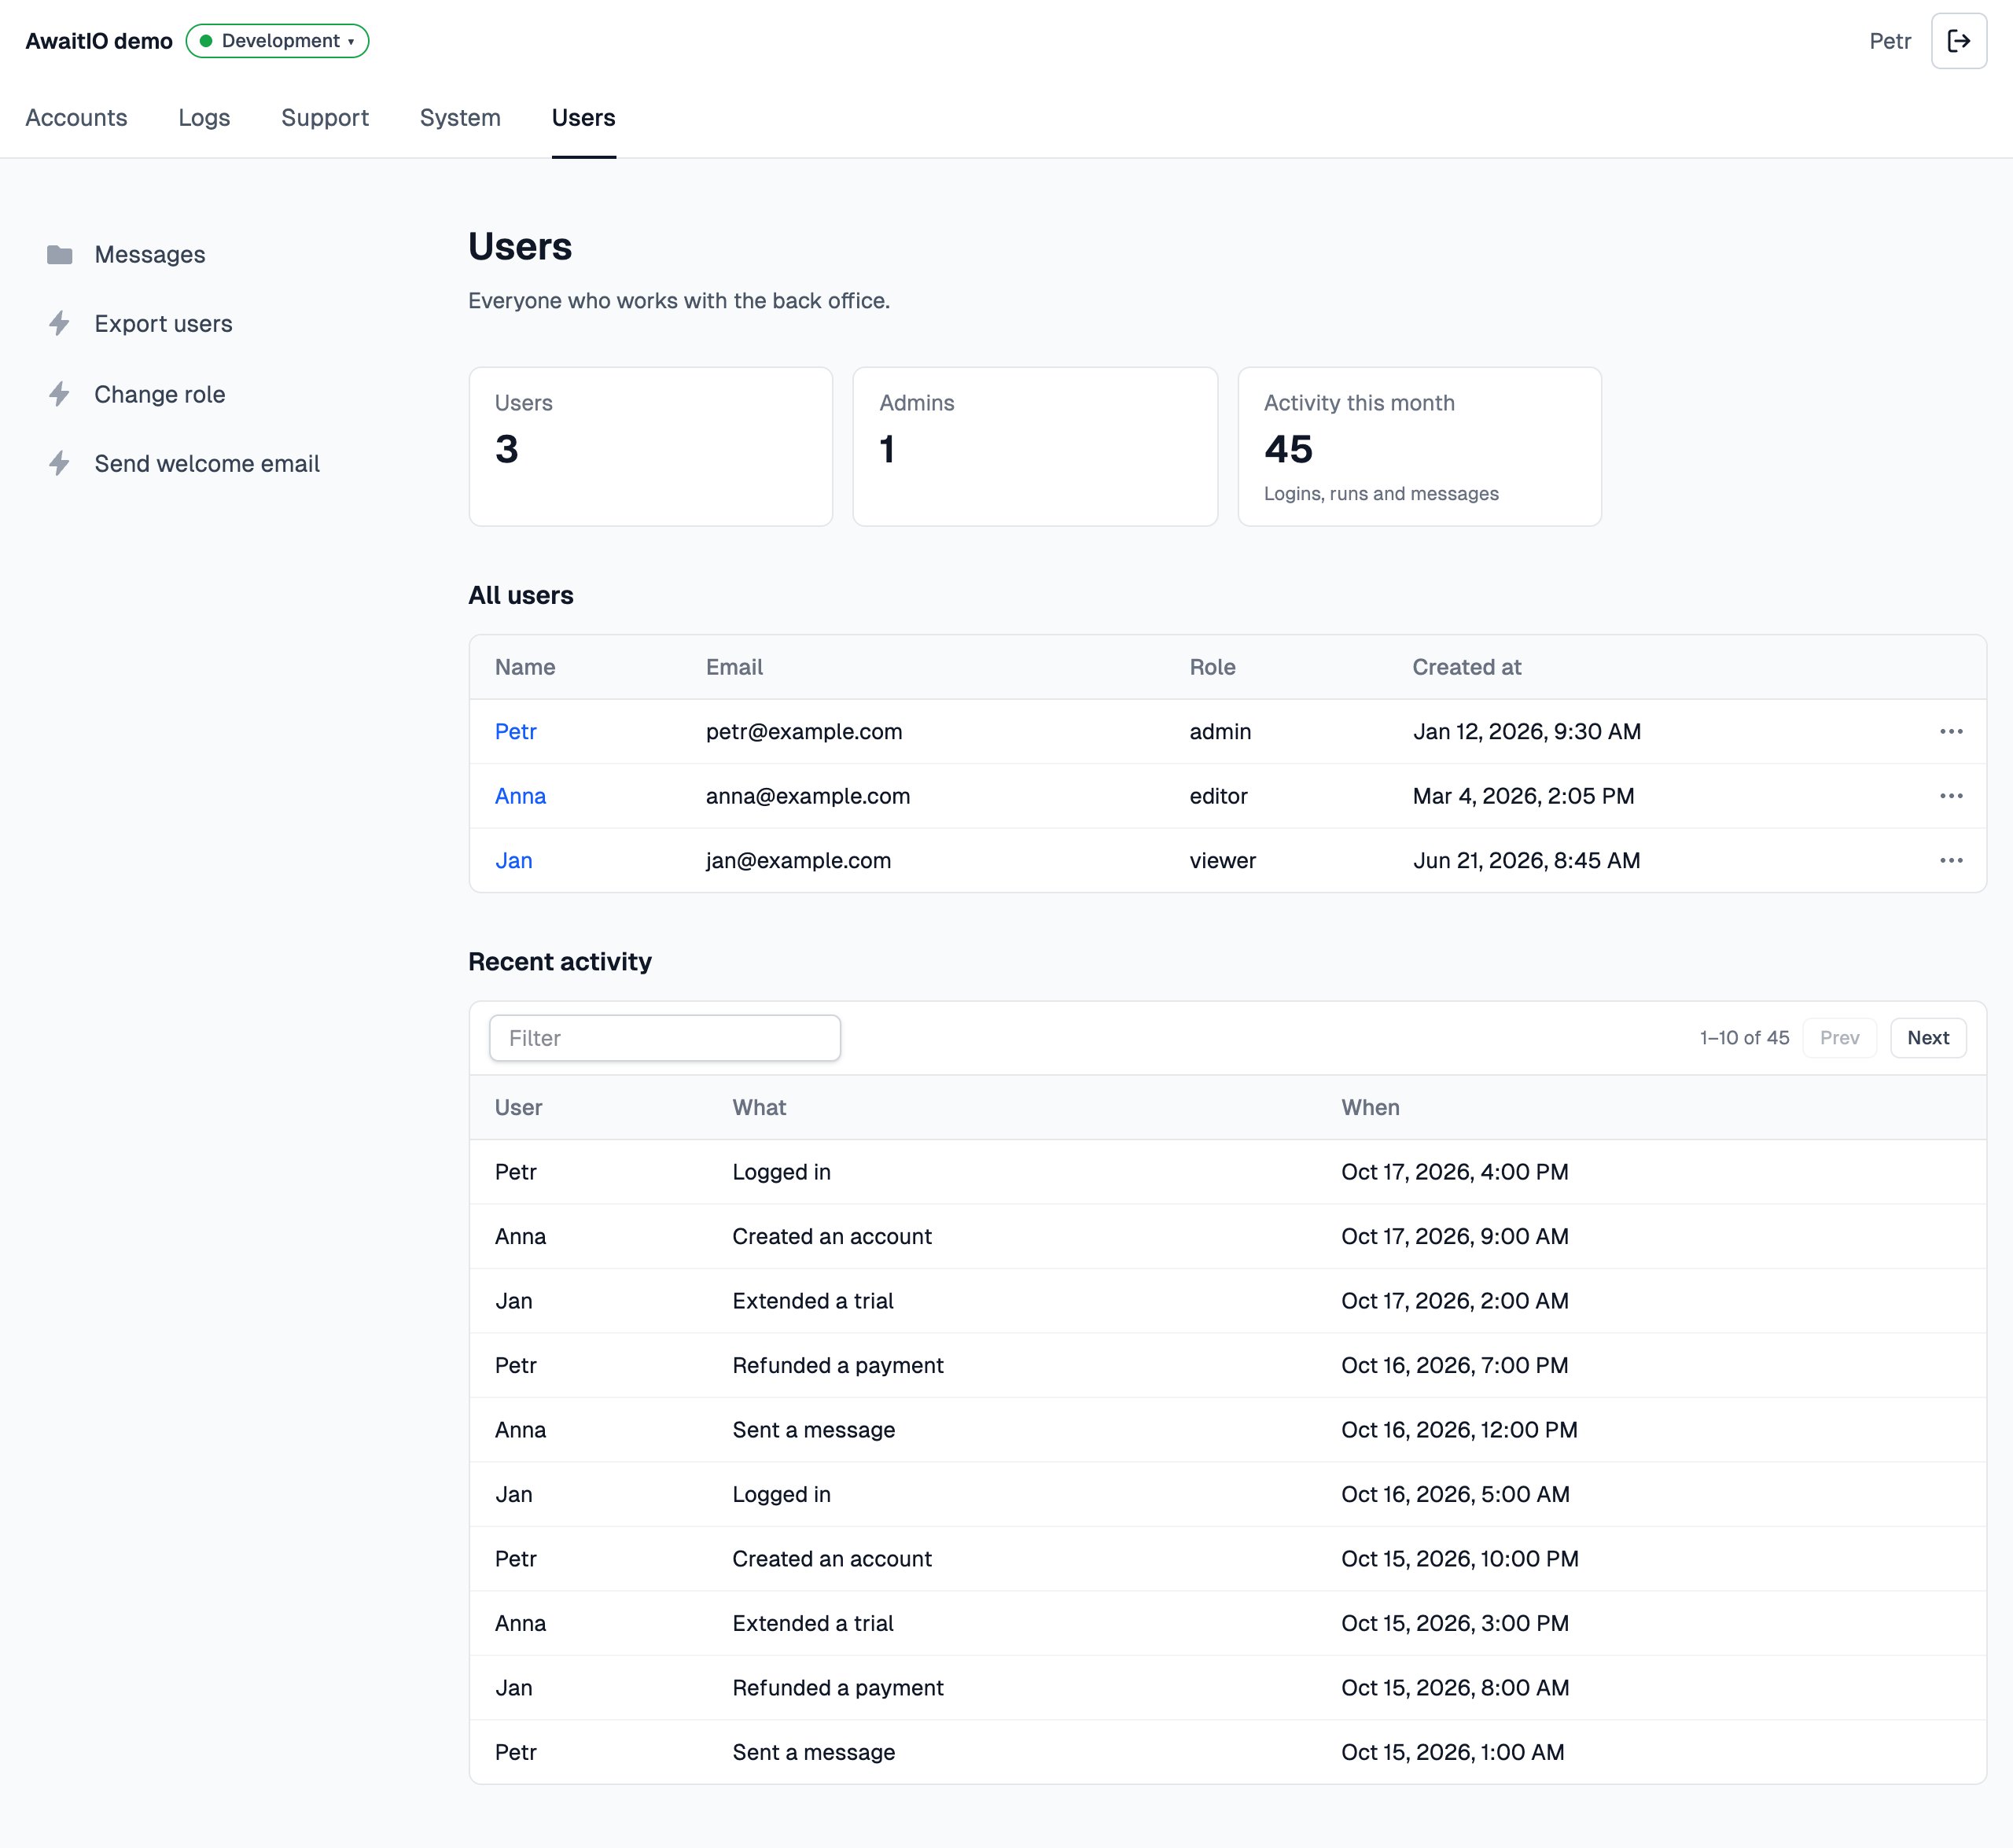Switch to the Logs tab
Image resolution: width=2013 pixels, height=1848 pixels.
[204, 118]
